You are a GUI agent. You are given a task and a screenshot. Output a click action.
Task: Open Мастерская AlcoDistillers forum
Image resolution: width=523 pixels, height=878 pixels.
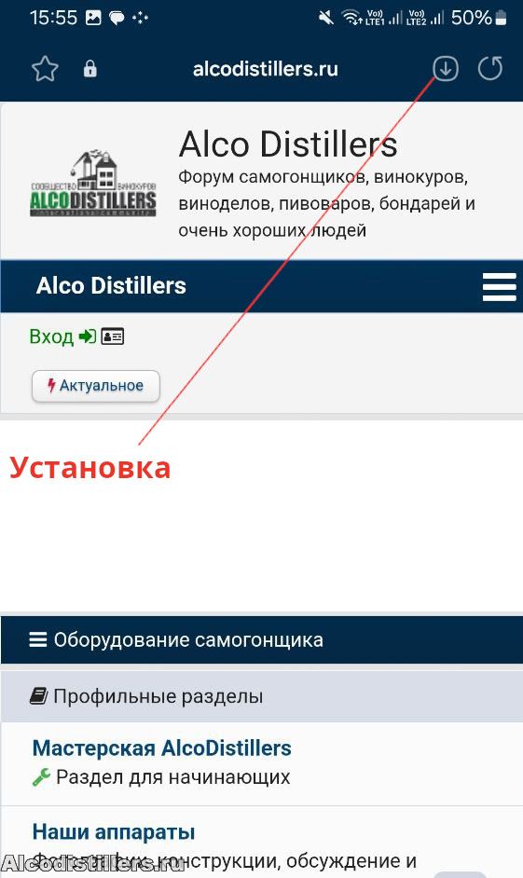point(162,748)
